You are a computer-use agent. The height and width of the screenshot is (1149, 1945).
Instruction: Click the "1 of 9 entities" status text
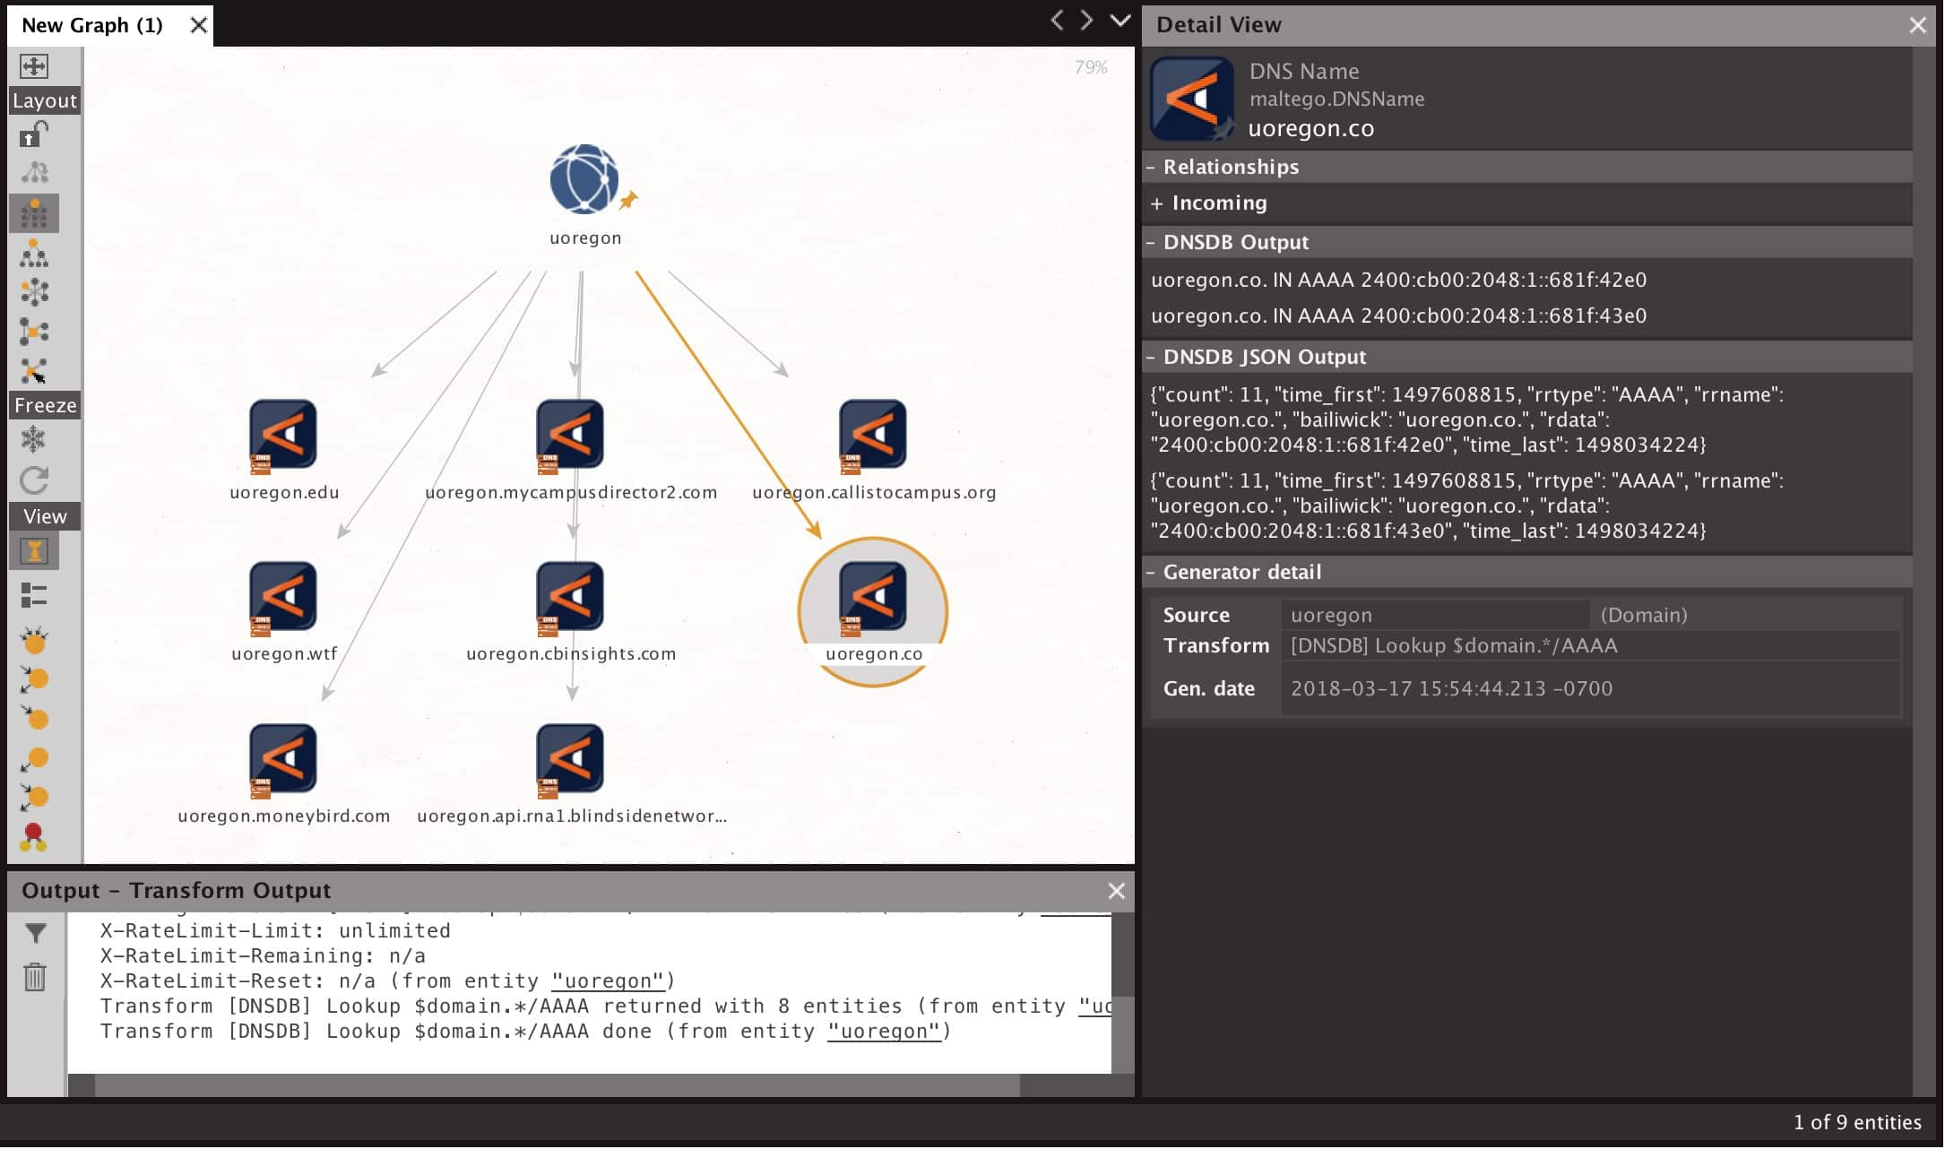point(1857,1123)
